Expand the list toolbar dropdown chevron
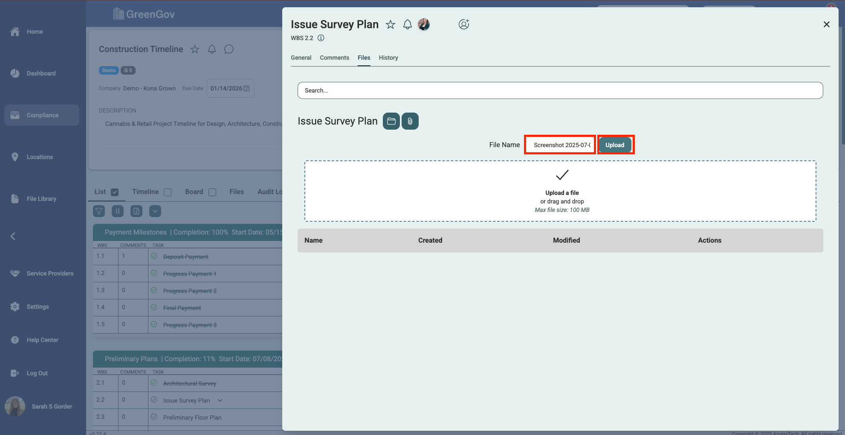 click(155, 211)
